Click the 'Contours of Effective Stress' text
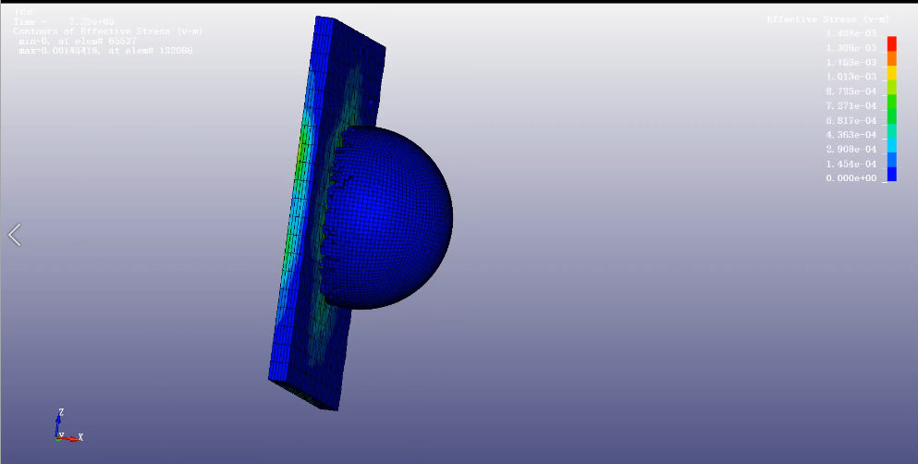The image size is (918, 464). click(x=108, y=31)
